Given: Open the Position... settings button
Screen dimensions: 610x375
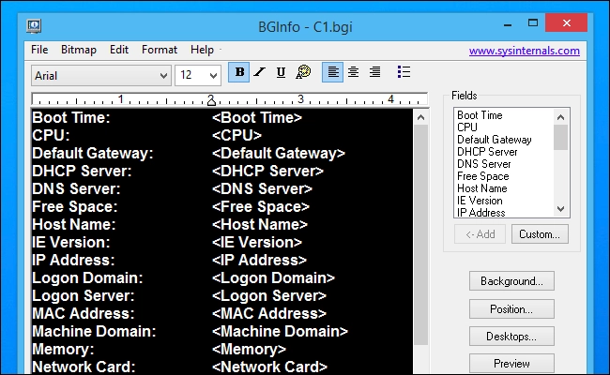Looking at the screenshot, I should (511, 309).
